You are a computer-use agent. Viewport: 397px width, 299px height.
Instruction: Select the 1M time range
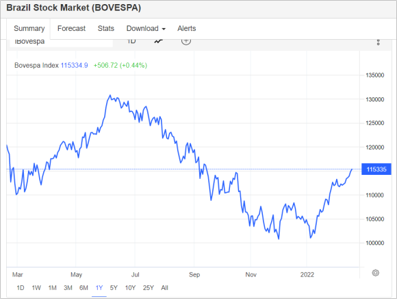click(53, 288)
